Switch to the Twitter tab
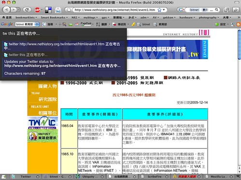The image size is (241, 180). tap(26, 177)
